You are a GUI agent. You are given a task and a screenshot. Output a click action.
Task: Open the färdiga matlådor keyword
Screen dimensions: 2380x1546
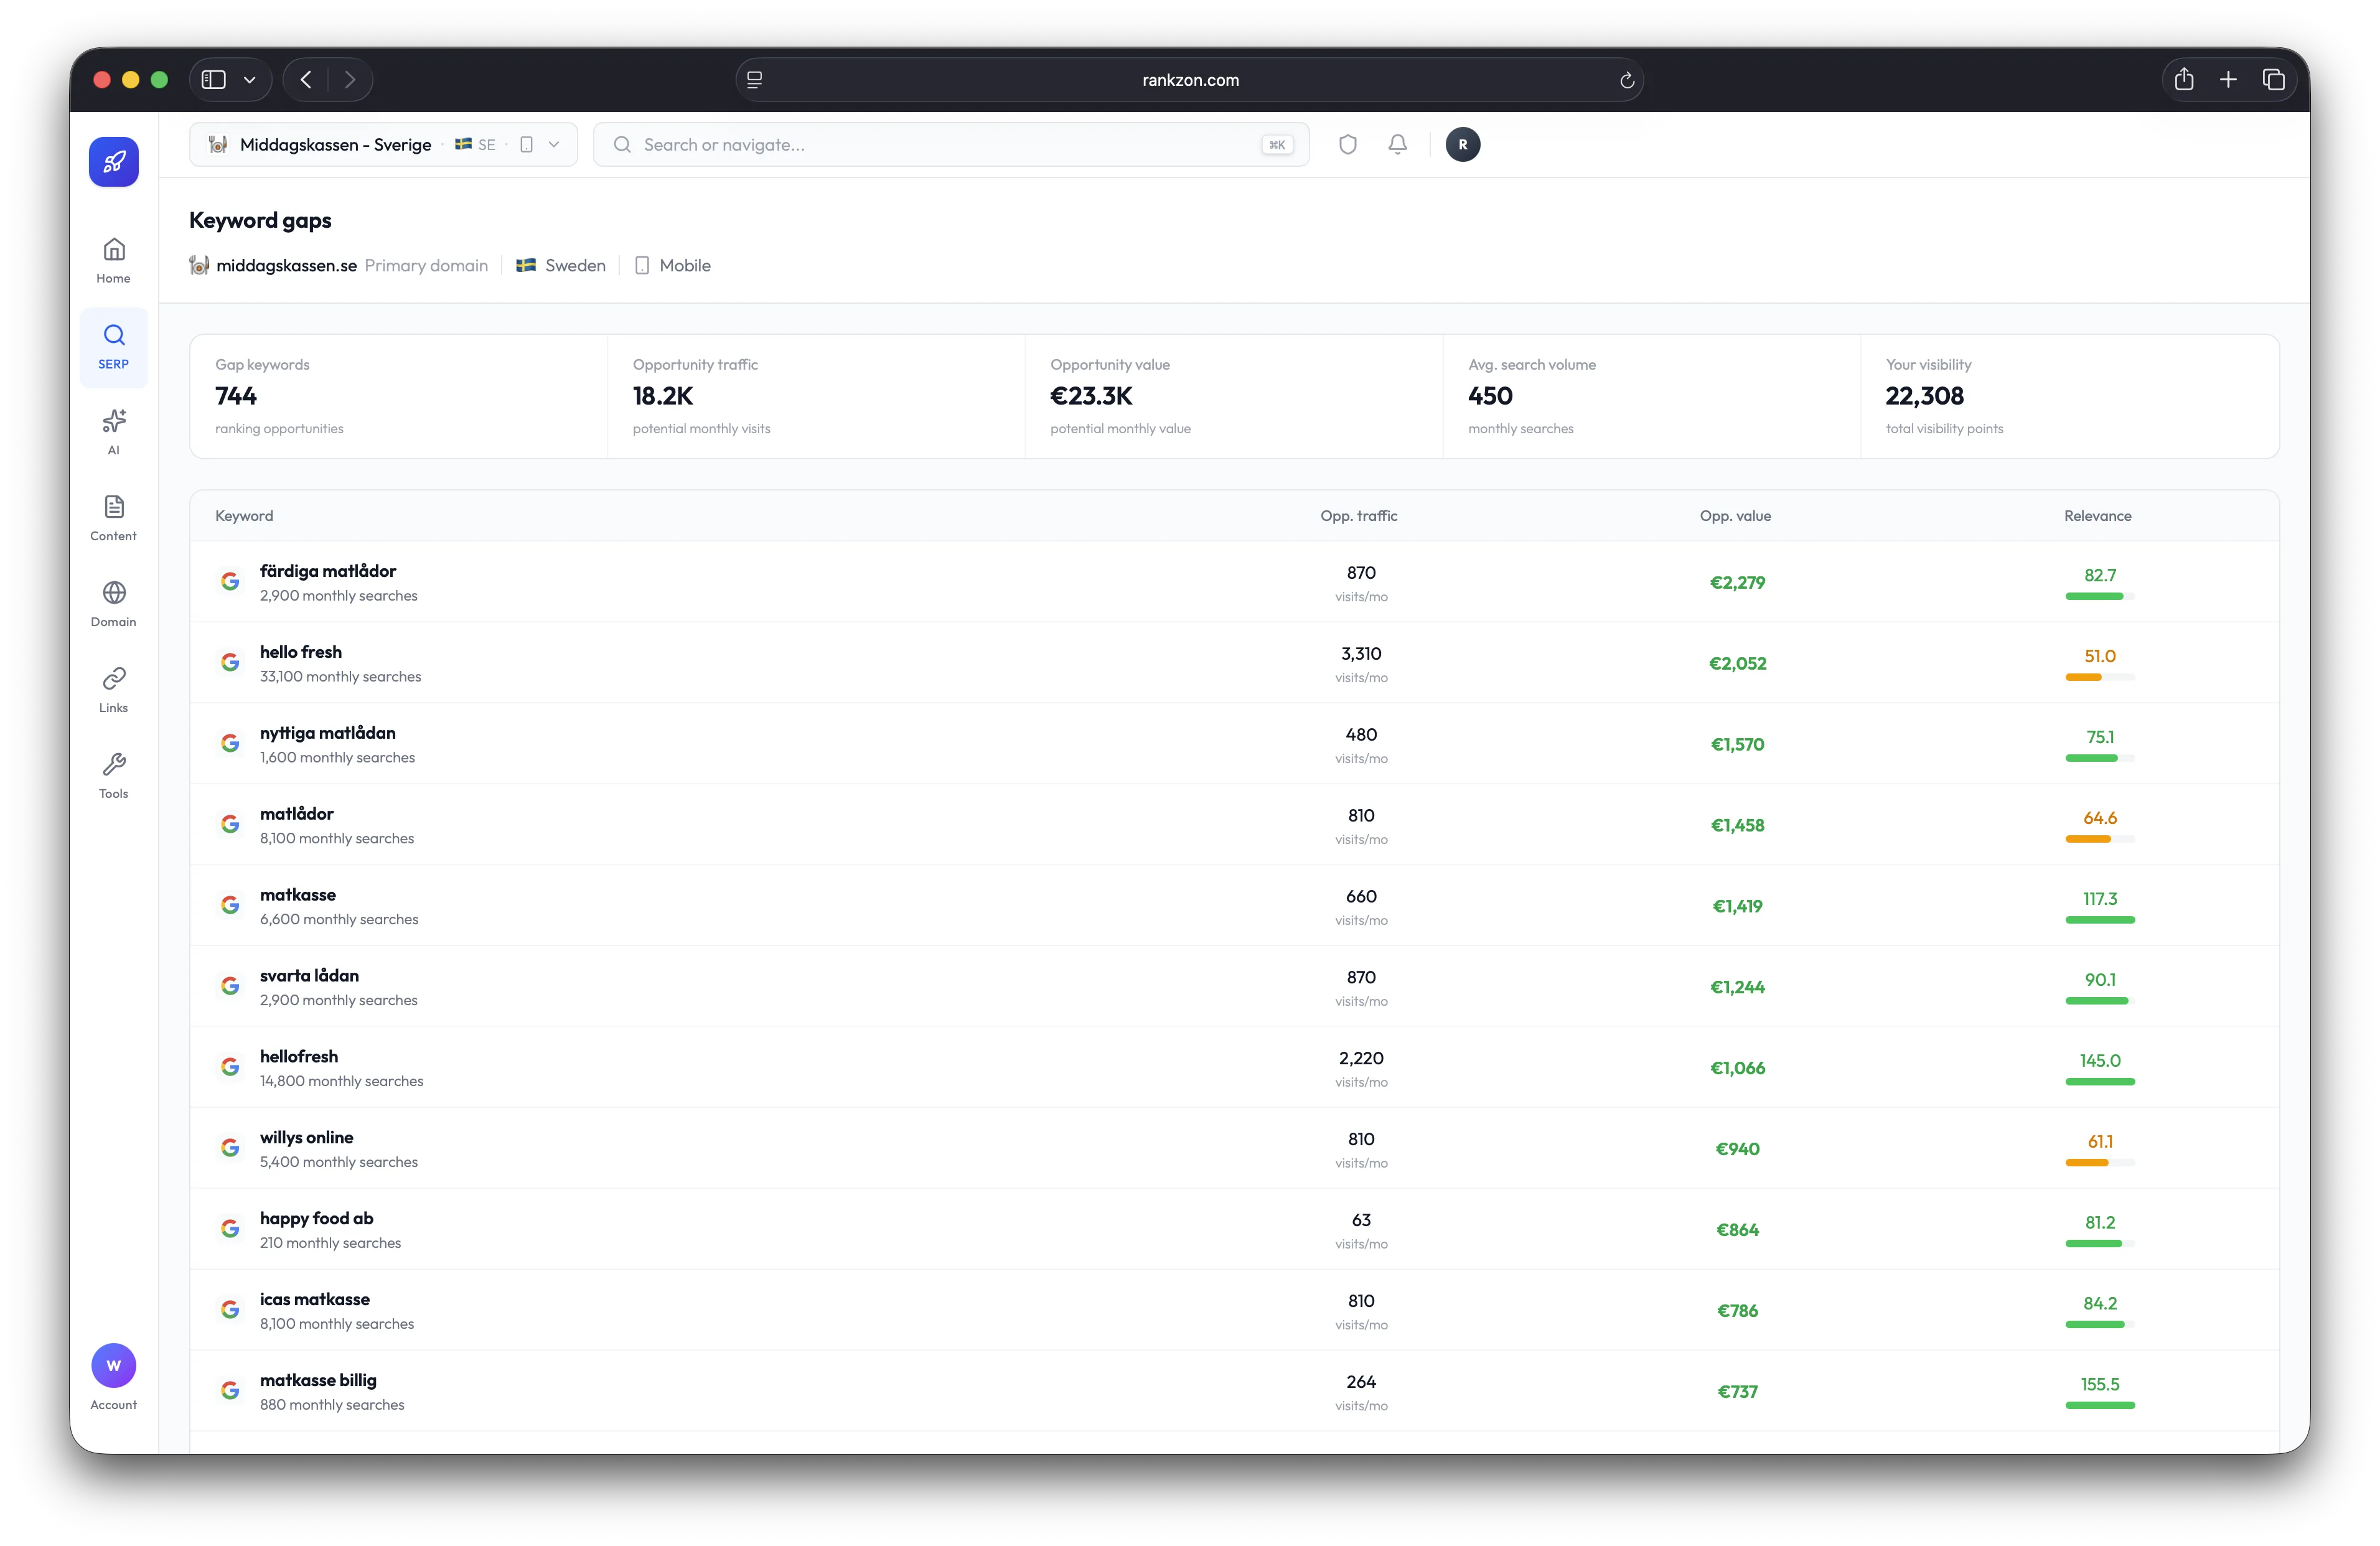point(328,571)
